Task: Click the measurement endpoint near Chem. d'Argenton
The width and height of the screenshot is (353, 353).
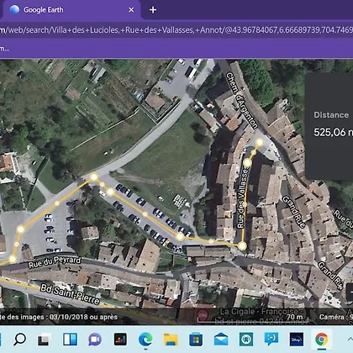Action: point(260,142)
